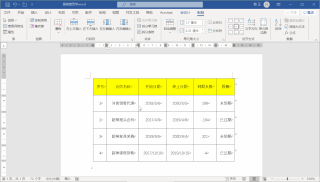Screen dimensions: 320x182
Task: Toggle the center alignment highlighted button
Action: tap(236, 26)
